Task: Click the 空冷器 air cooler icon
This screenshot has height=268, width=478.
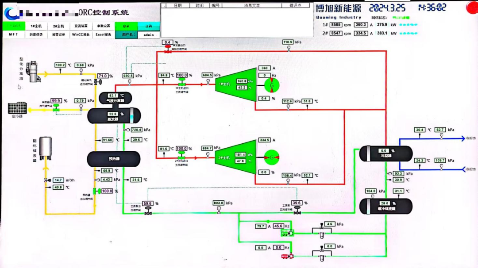Action: coord(17,108)
